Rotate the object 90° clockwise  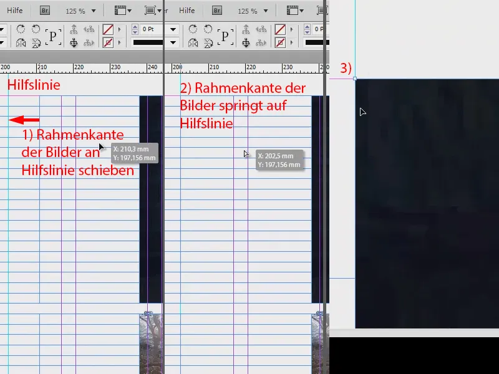tap(21, 28)
